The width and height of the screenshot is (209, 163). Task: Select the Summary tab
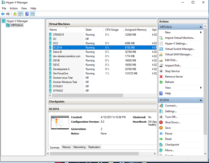[x=55, y=148]
